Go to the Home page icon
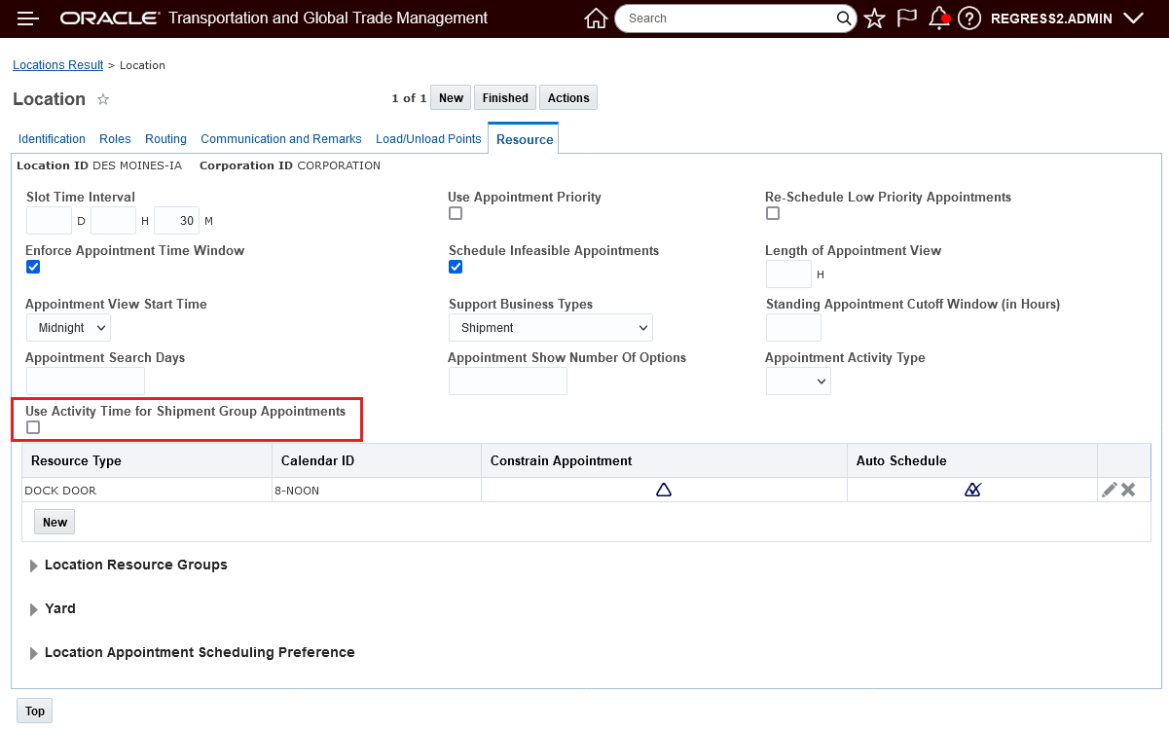Screen dimensions: 1169x730 [596, 18]
